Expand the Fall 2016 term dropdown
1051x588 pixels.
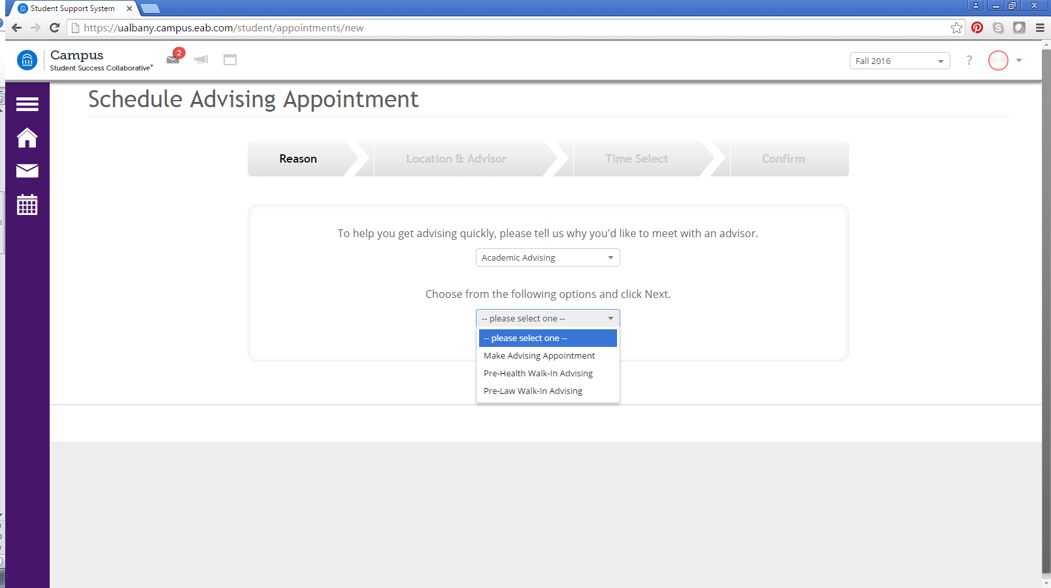(899, 61)
